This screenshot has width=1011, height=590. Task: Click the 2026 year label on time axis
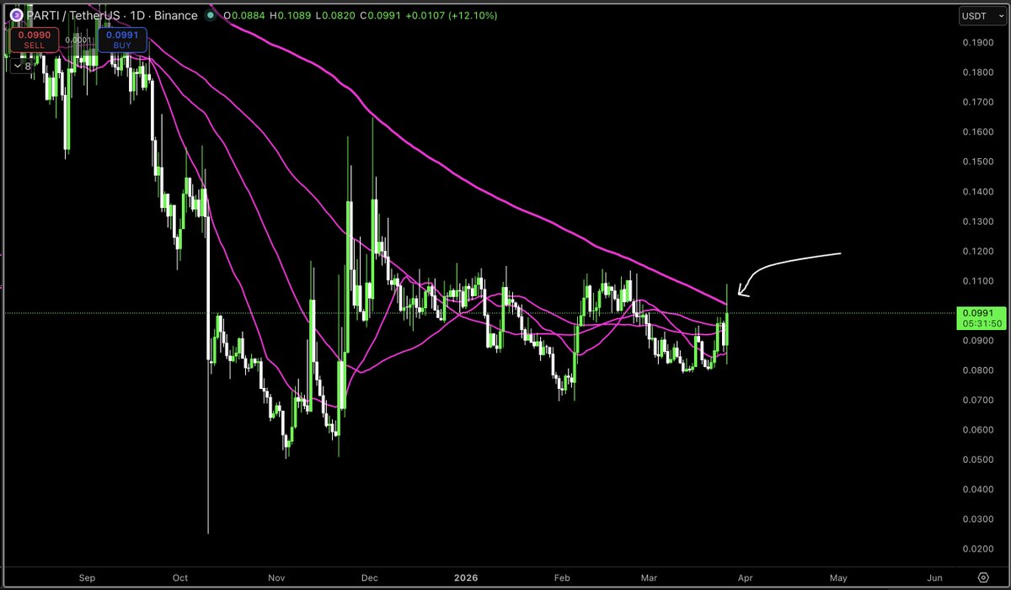coord(468,578)
